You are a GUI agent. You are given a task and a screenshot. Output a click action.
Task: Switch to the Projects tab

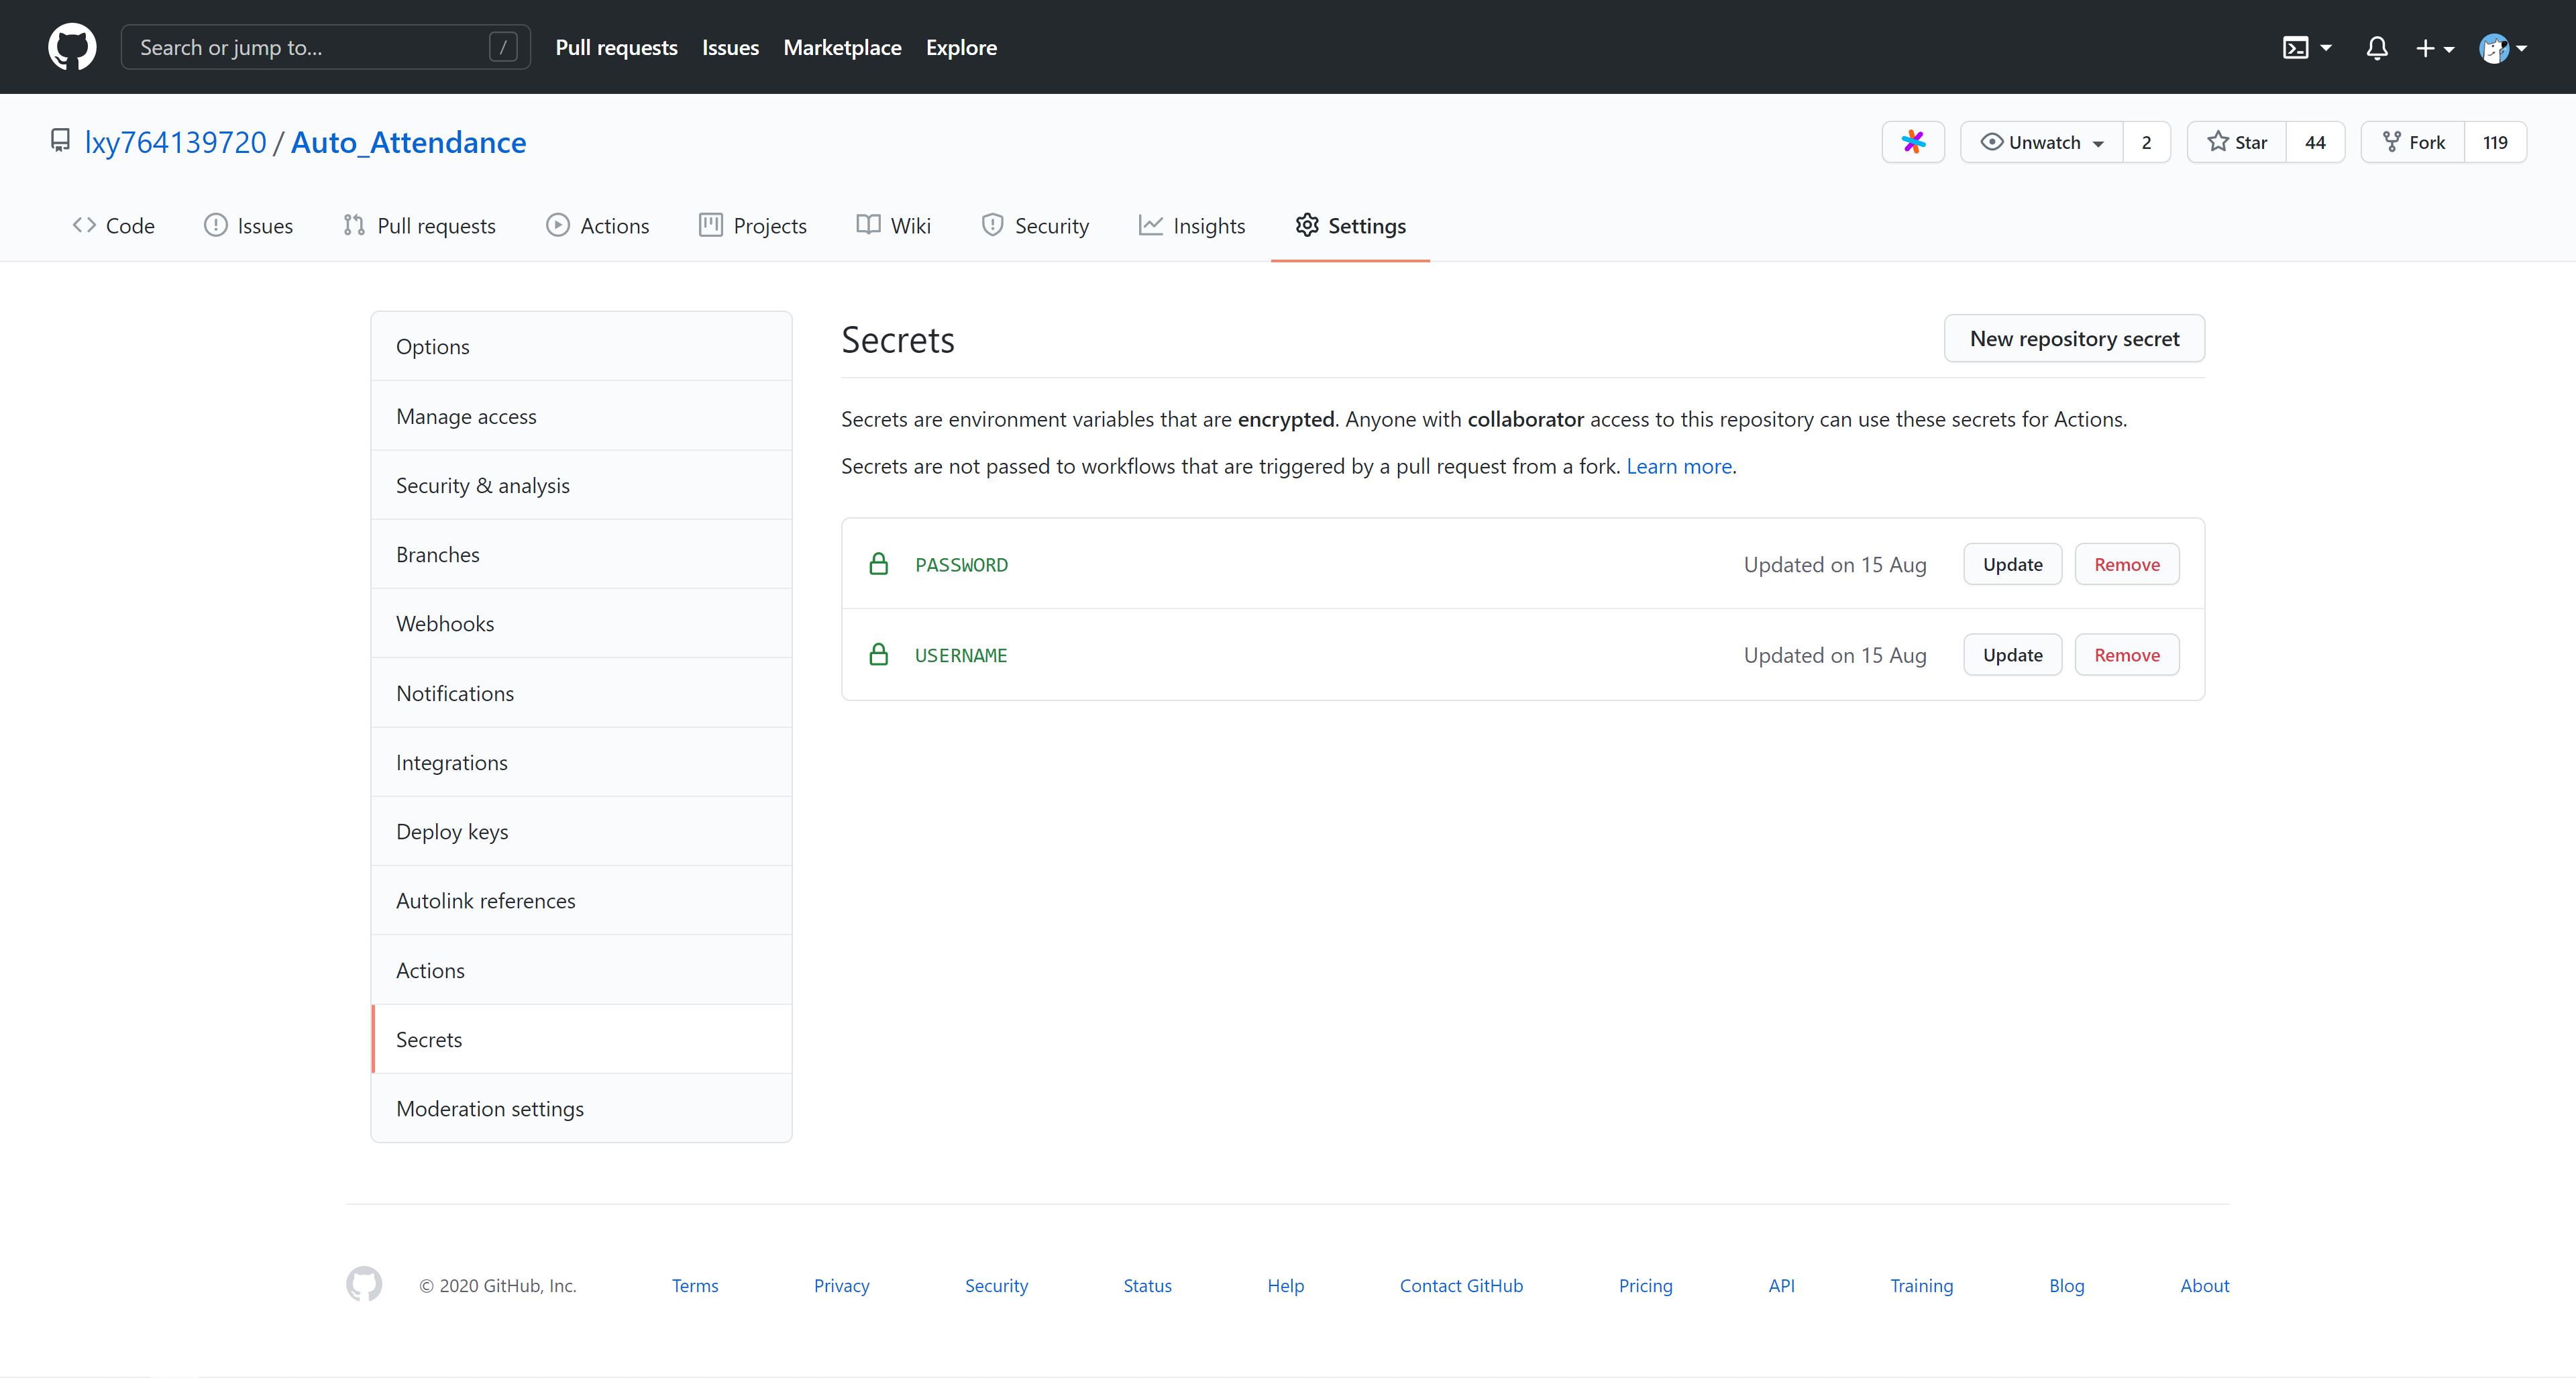point(753,226)
